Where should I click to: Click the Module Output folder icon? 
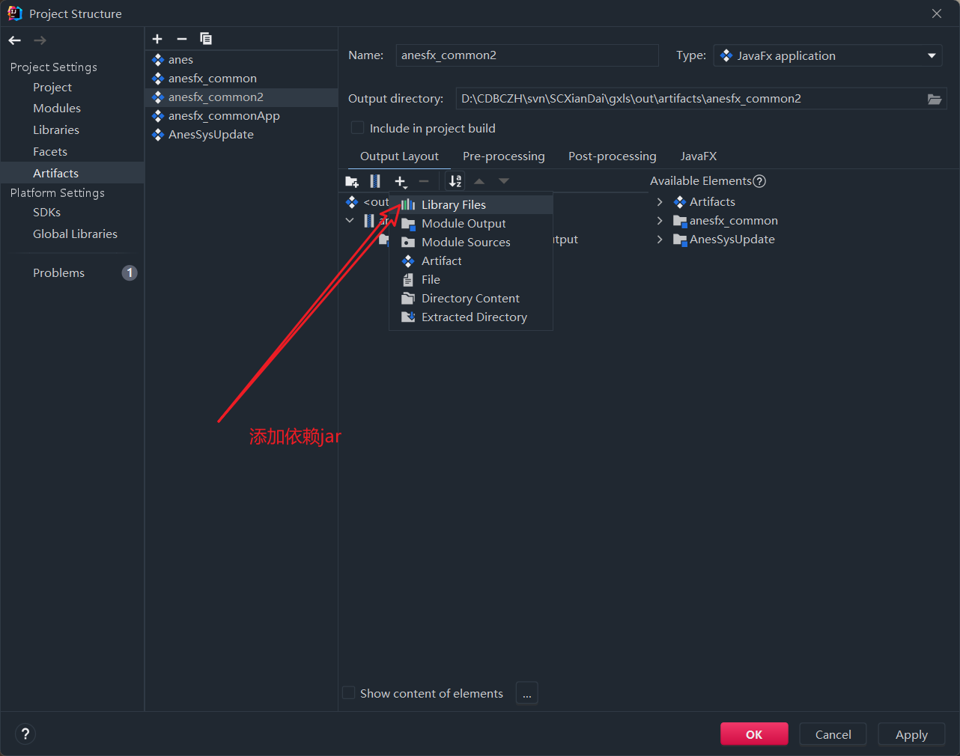point(408,224)
